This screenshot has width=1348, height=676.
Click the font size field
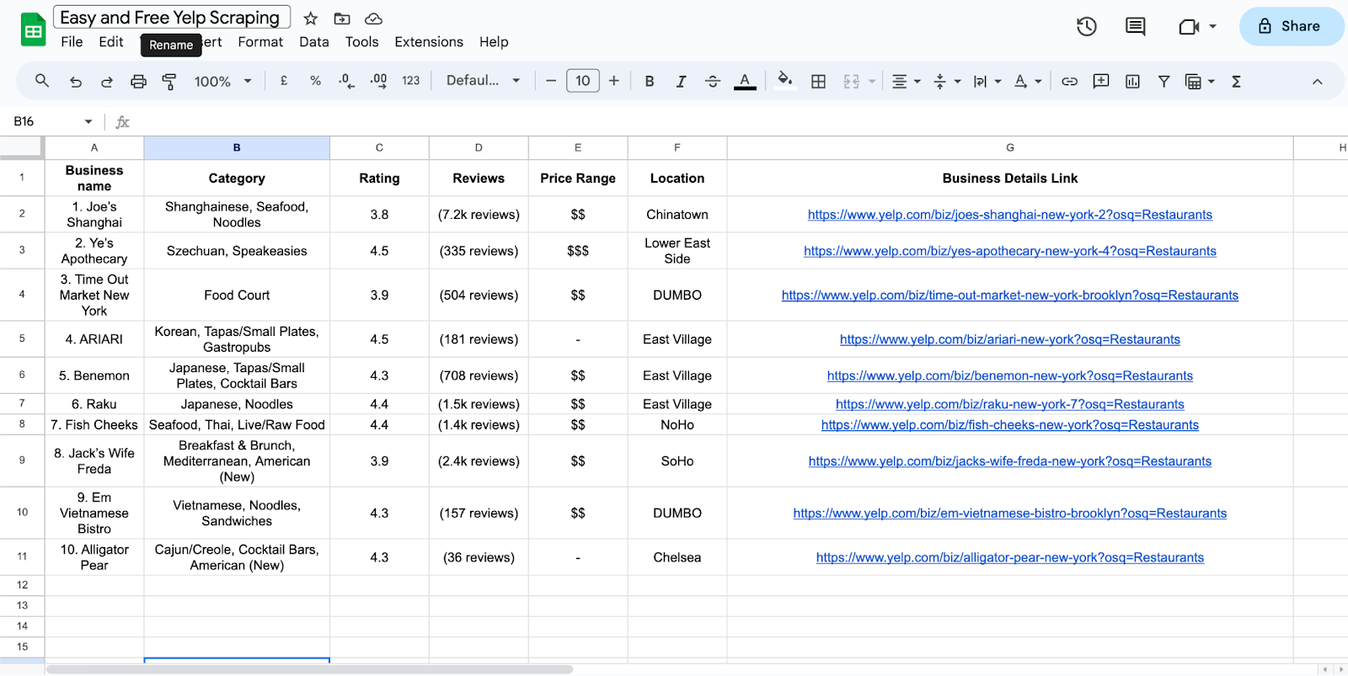[x=583, y=81]
